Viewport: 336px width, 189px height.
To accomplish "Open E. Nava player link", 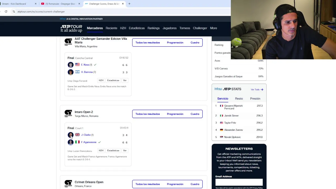I will pos(85,65).
